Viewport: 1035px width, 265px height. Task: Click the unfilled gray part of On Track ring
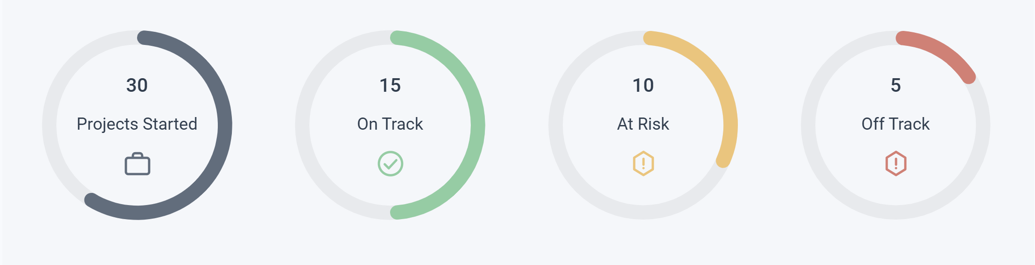coord(302,125)
